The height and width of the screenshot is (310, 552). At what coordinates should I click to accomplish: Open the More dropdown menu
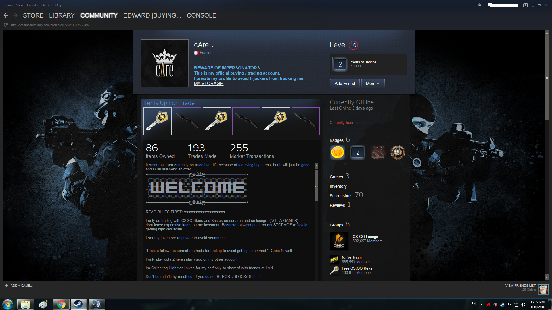(x=373, y=84)
